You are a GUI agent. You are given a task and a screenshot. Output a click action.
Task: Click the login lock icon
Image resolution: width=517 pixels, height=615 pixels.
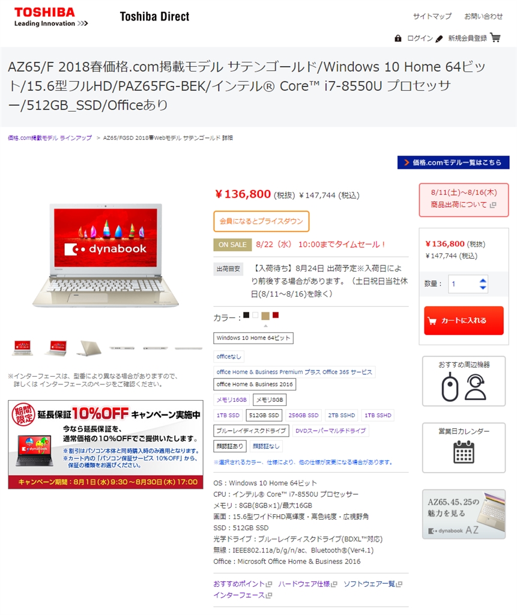click(x=398, y=38)
